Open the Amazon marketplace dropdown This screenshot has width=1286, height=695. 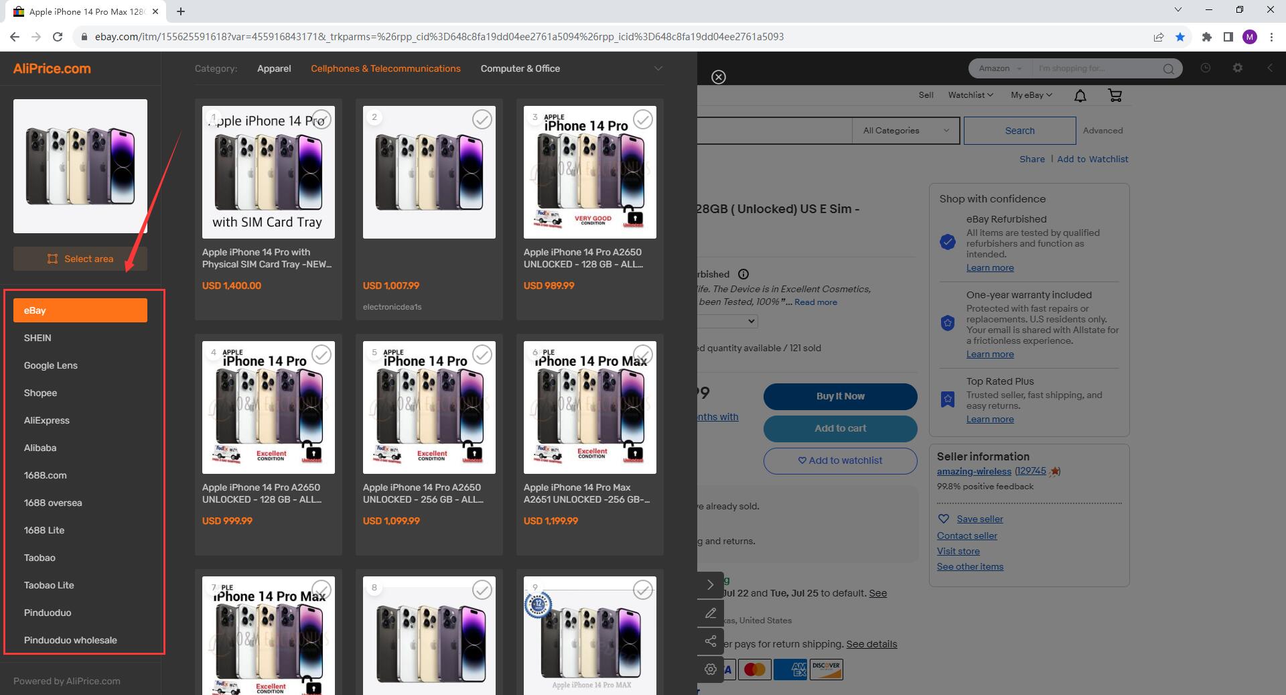(999, 68)
